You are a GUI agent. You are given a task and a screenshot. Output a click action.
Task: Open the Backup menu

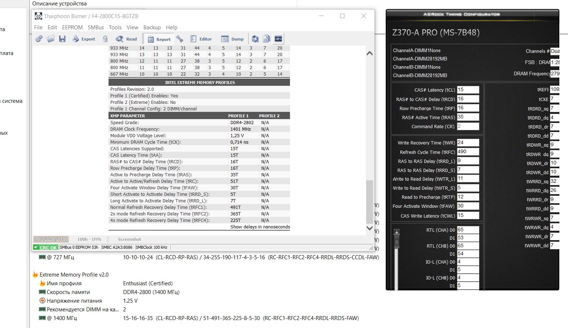pyautogui.click(x=152, y=28)
